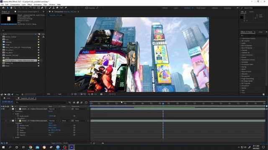The image size is (268, 150).
Task: Open Parent & Link dropdown for layer 1
Action: [x=80, y=109]
